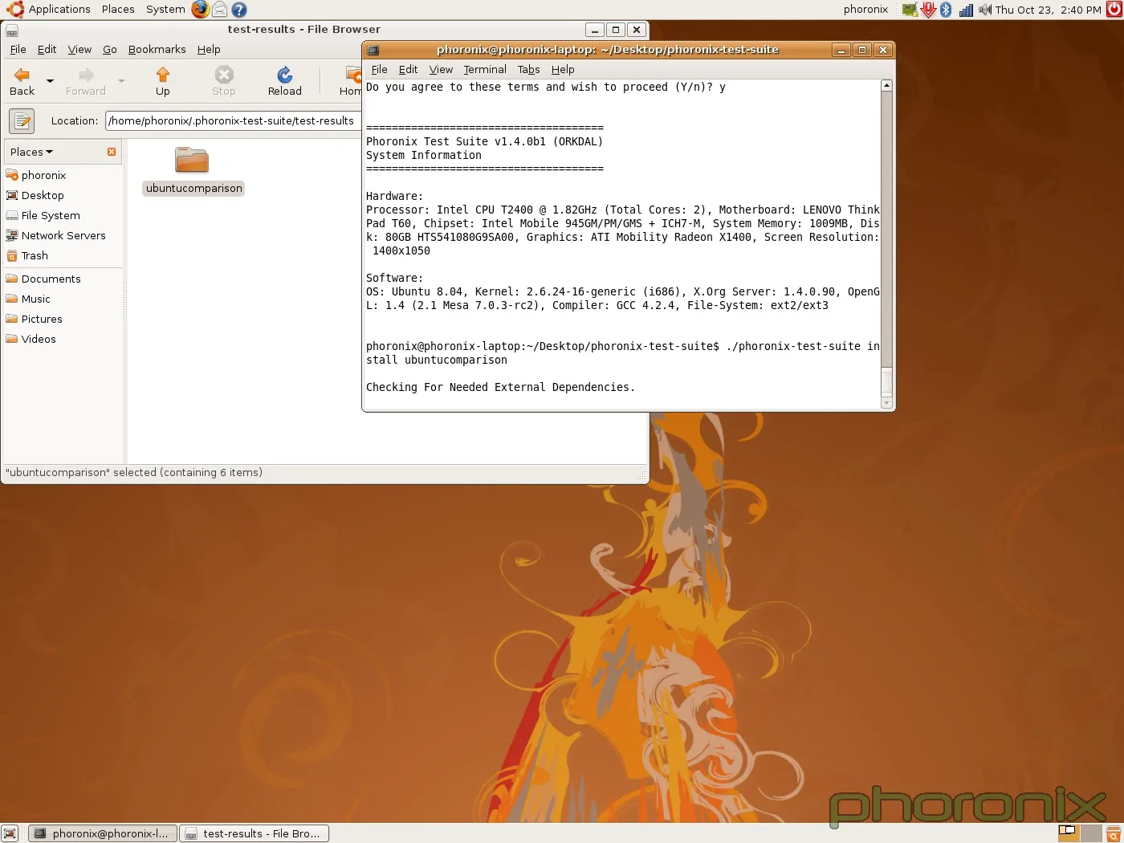Click the hardware drivers tray icon

tap(910, 10)
